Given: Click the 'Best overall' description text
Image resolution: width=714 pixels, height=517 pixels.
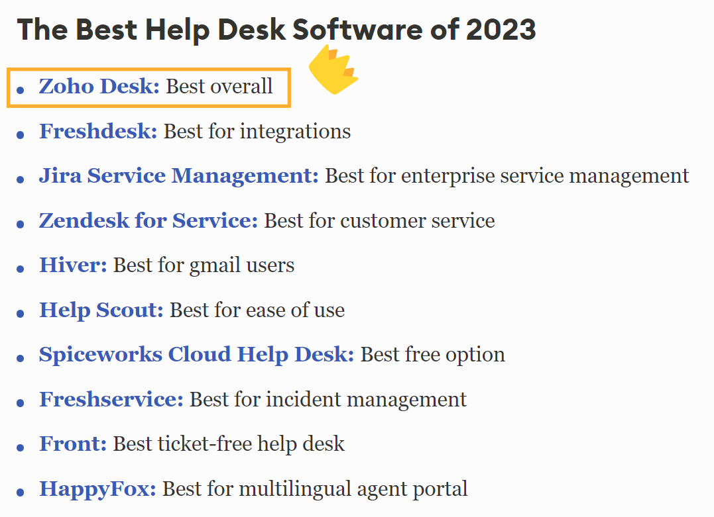Looking at the screenshot, I should click(219, 86).
